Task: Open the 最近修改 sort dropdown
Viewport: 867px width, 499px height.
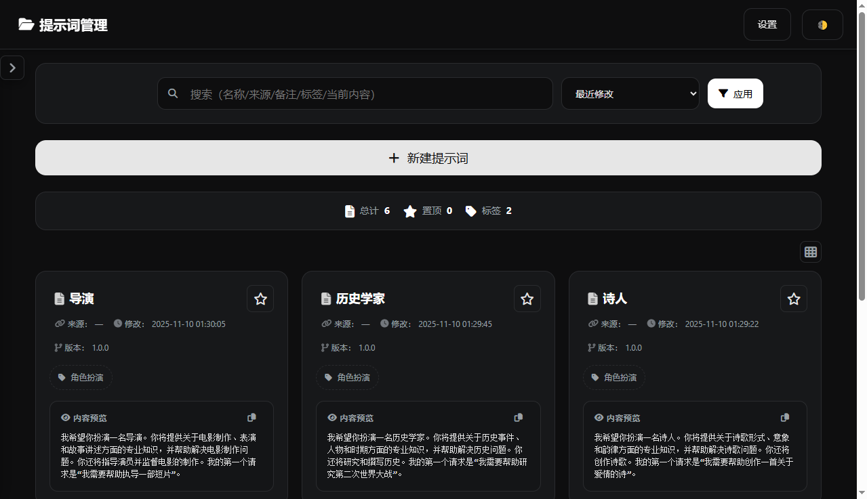Action: (x=630, y=93)
